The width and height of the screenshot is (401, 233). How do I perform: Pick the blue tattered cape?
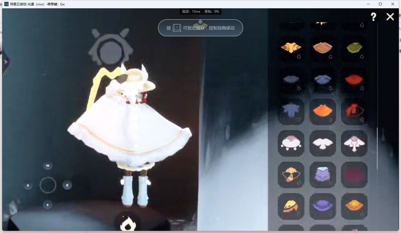291,112
